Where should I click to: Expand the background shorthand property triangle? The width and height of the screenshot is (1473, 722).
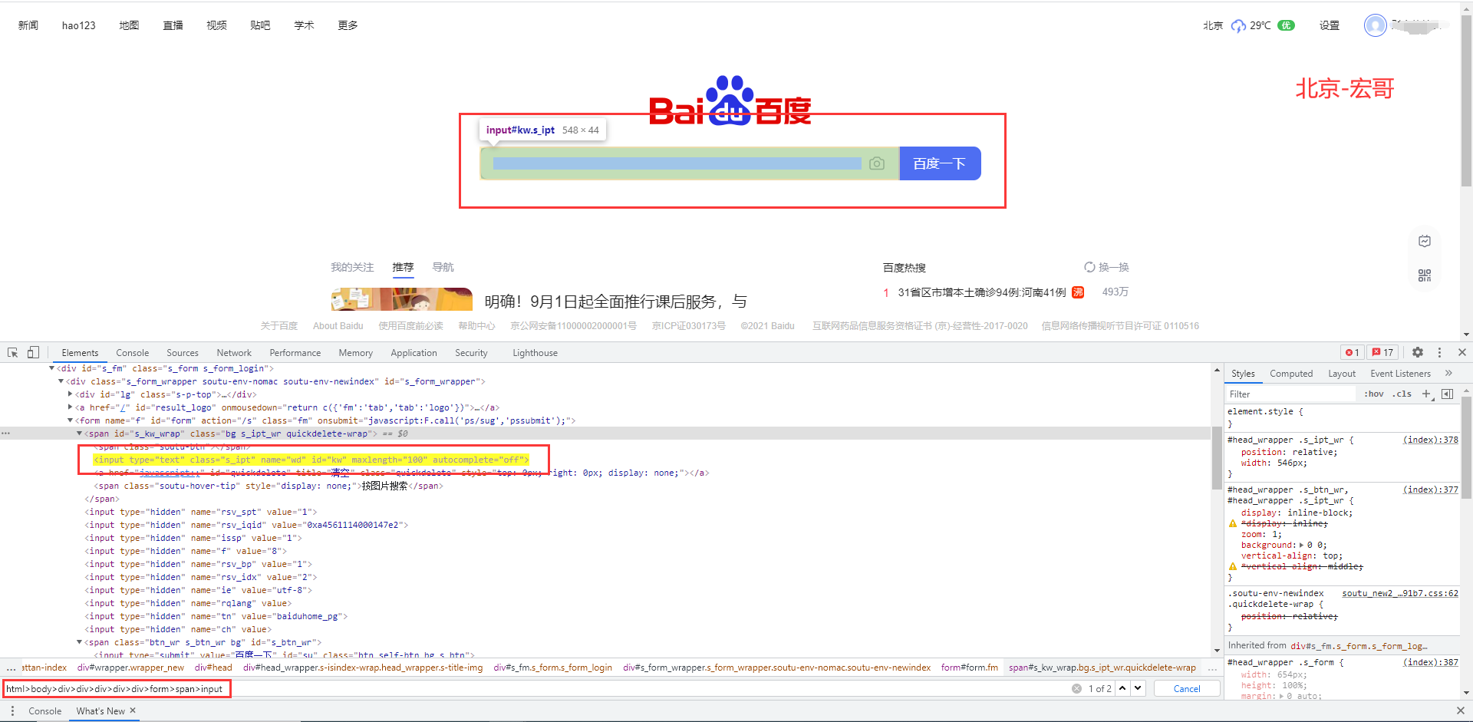1301,545
